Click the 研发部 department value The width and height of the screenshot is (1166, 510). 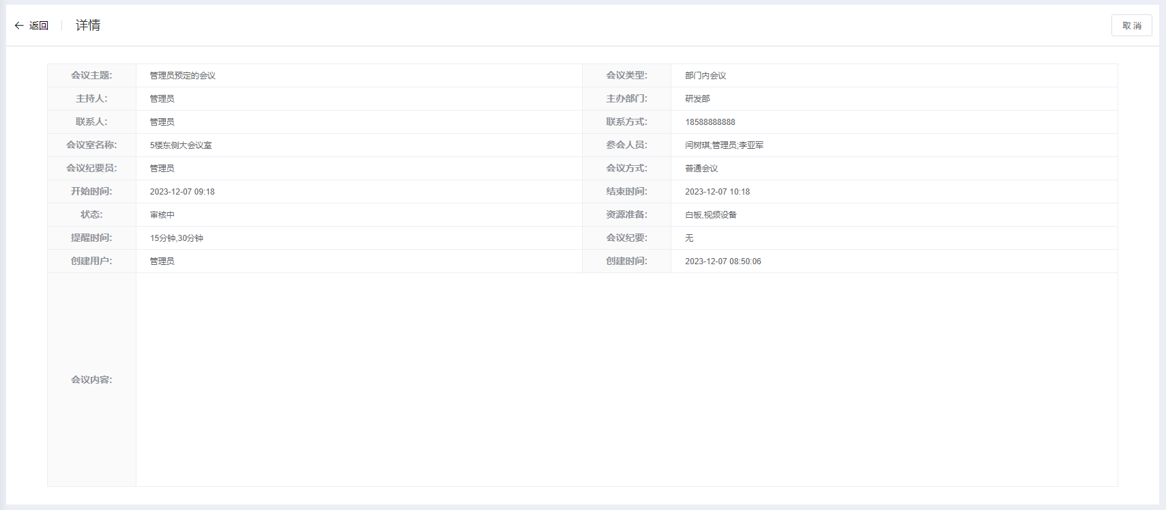click(697, 99)
